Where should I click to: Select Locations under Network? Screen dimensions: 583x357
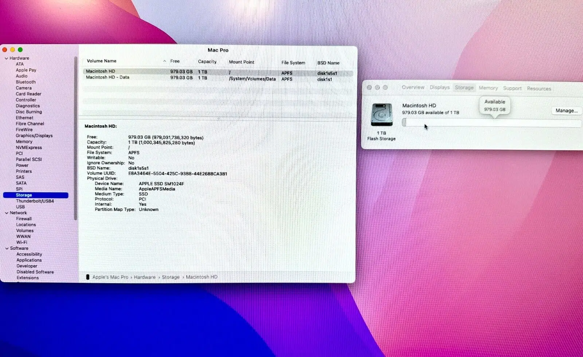26,225
